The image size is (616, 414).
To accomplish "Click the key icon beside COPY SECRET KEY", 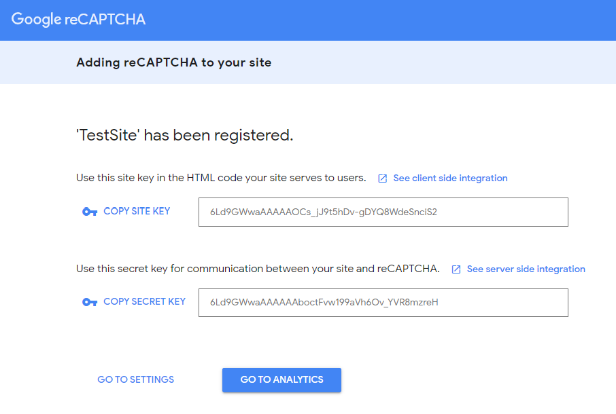I will pos(90,302).
